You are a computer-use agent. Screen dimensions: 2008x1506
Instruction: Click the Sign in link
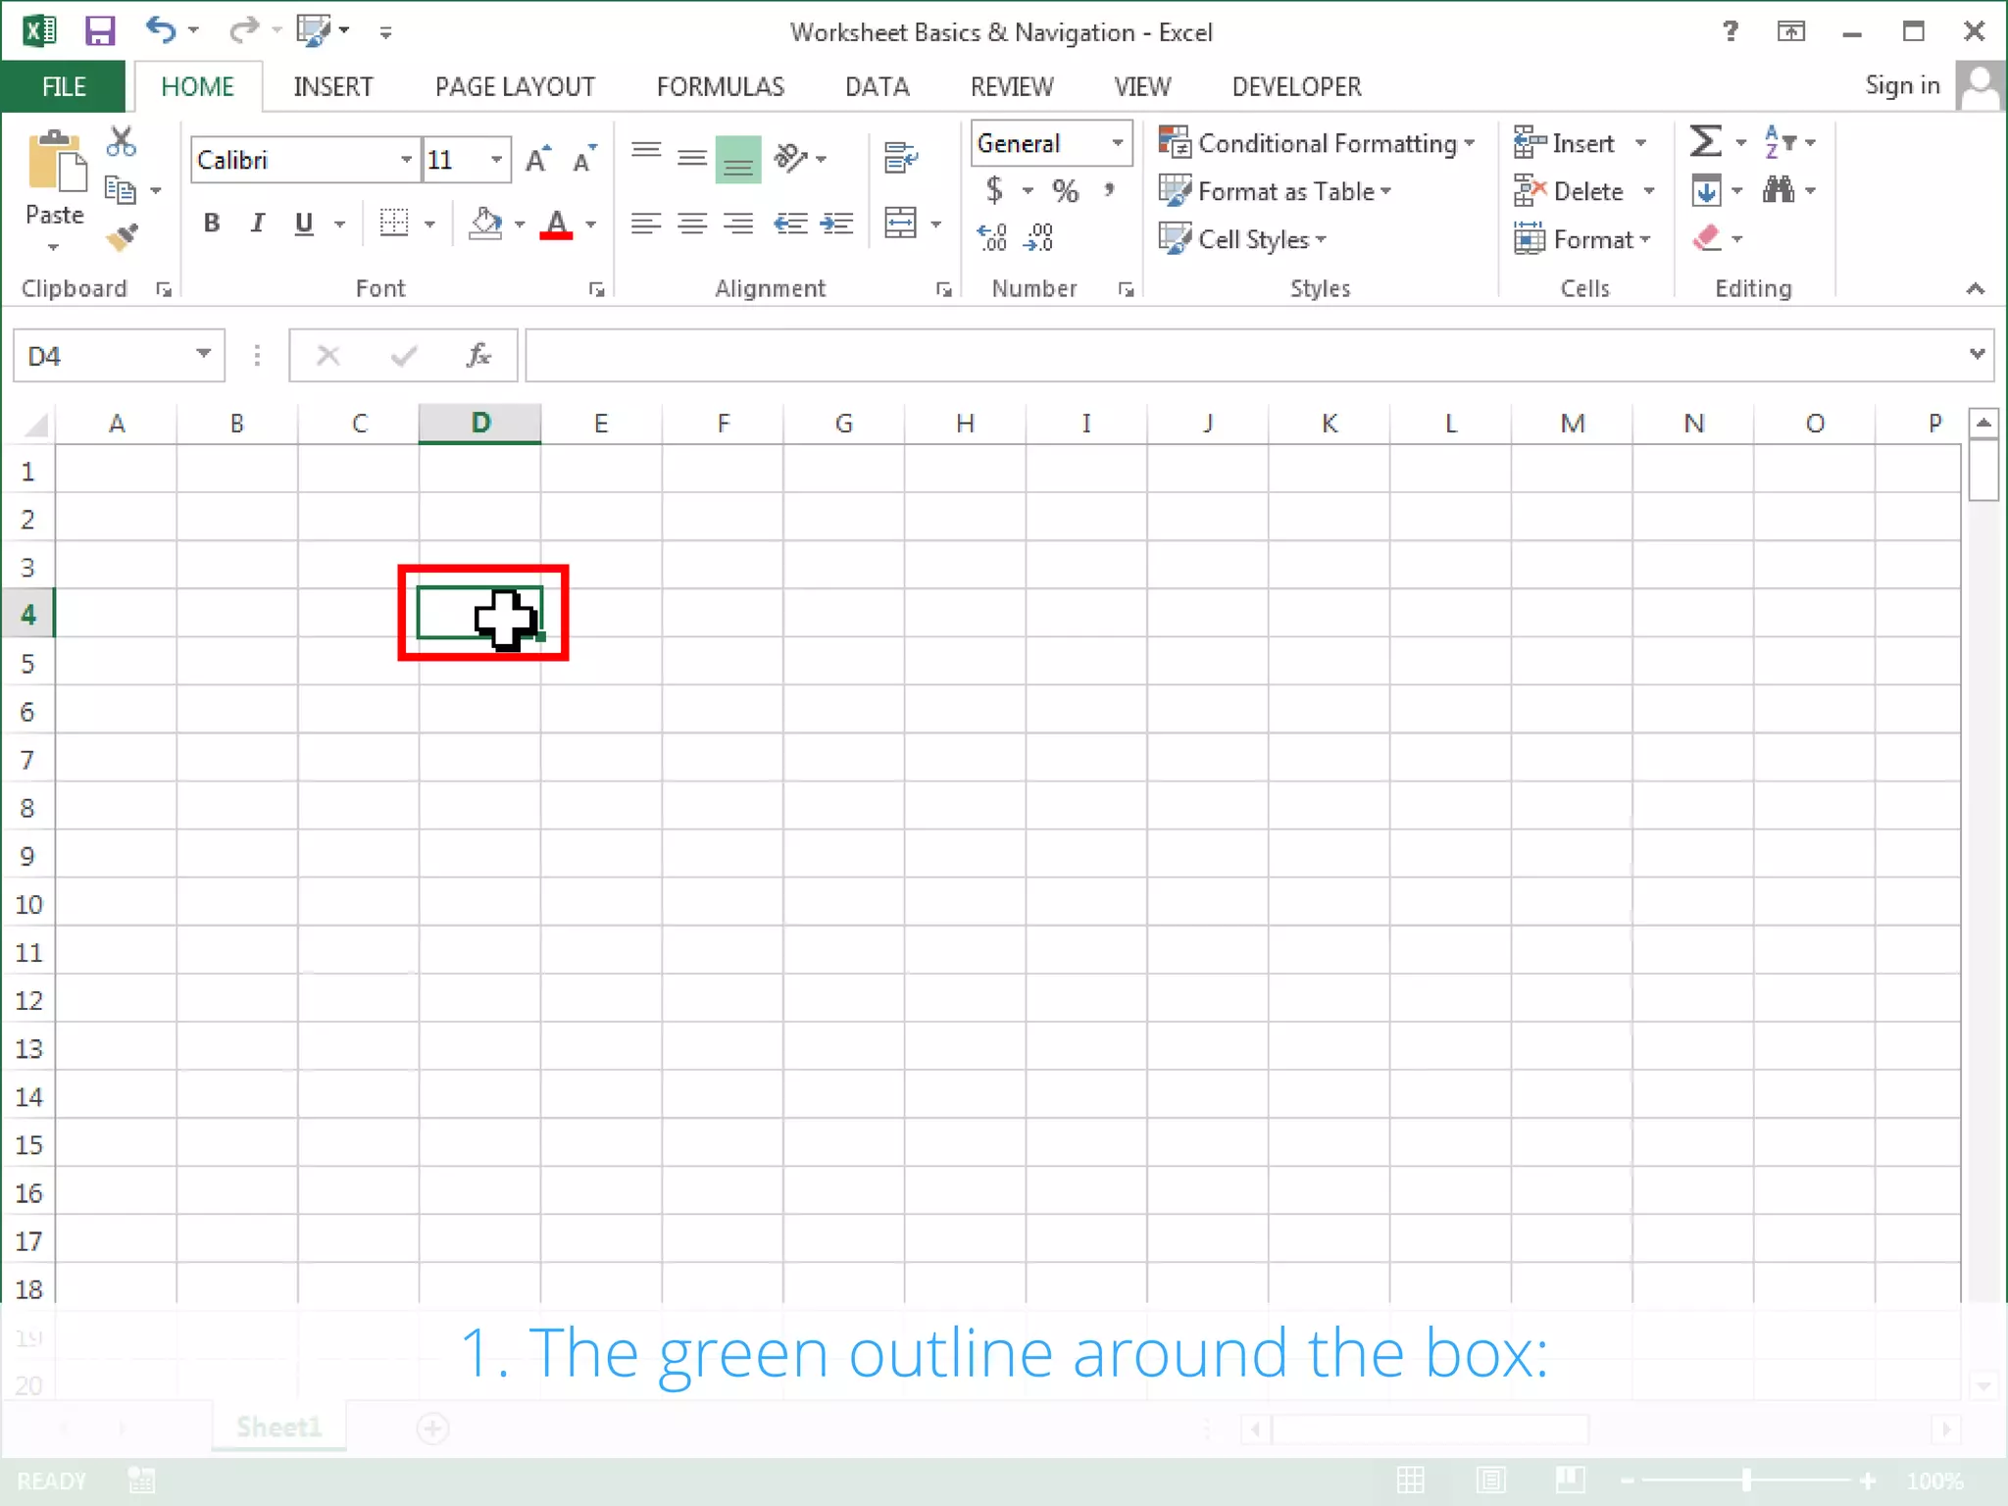point(1902,85)
